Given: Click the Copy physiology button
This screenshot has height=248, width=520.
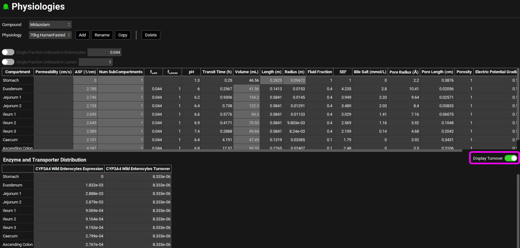Looking at the screenshot, I should click(123, 35).
